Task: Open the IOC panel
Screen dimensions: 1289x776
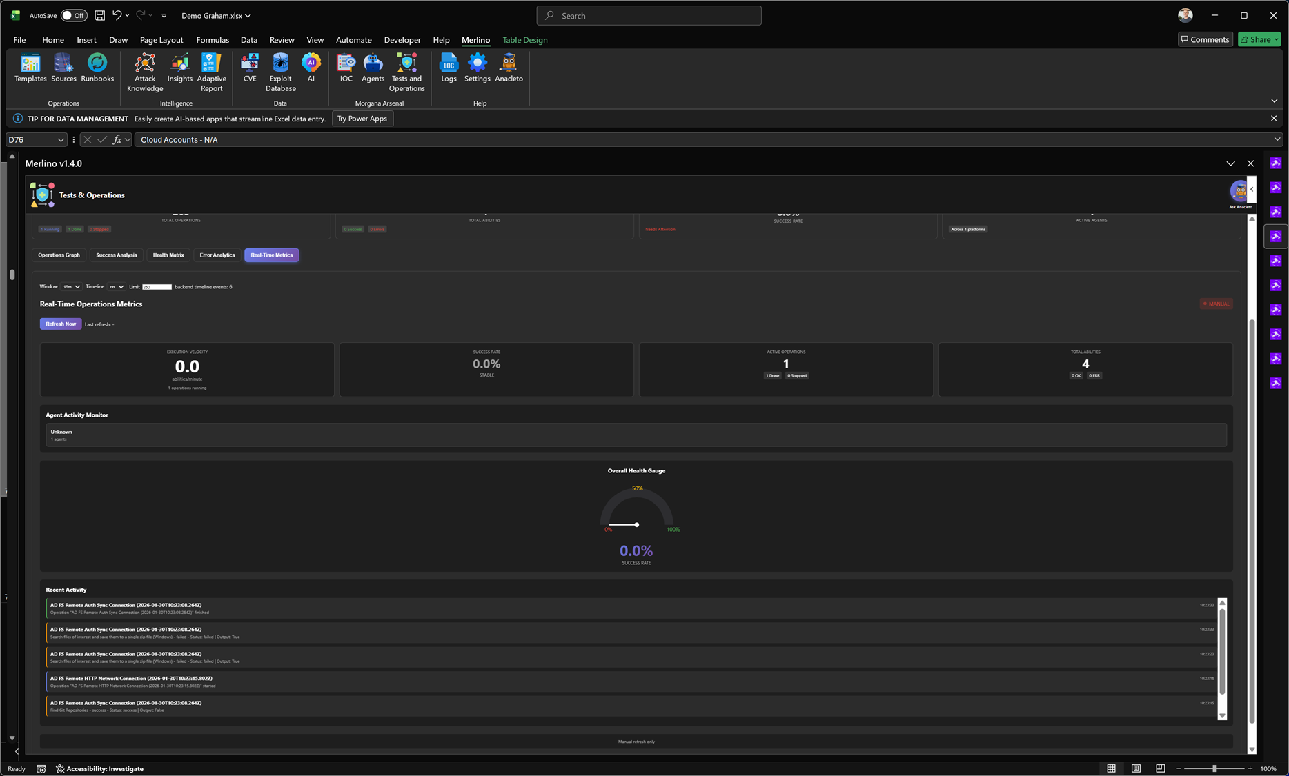Action: [346, 66]
